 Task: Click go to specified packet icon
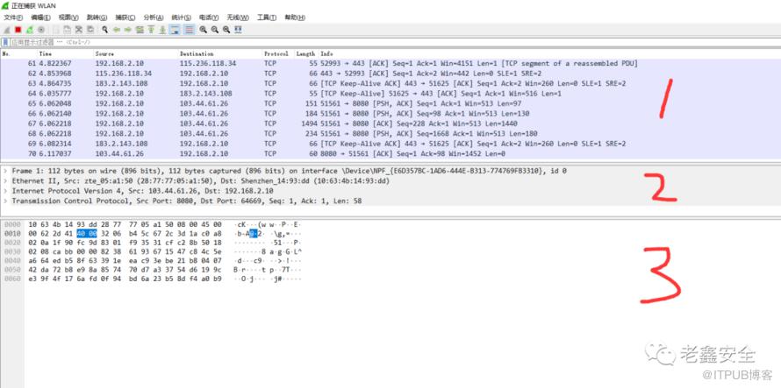[140, 30]
